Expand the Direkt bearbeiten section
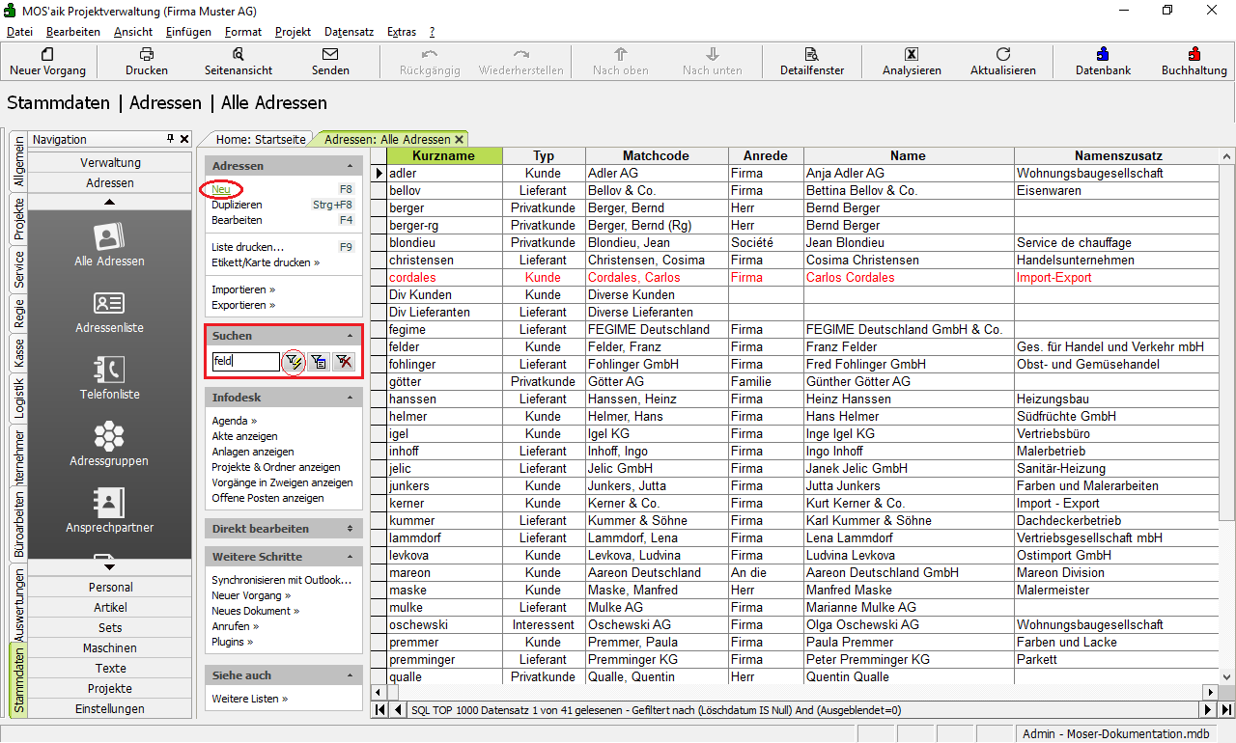Screen dimensions: 1236x743 pos(350,529)
